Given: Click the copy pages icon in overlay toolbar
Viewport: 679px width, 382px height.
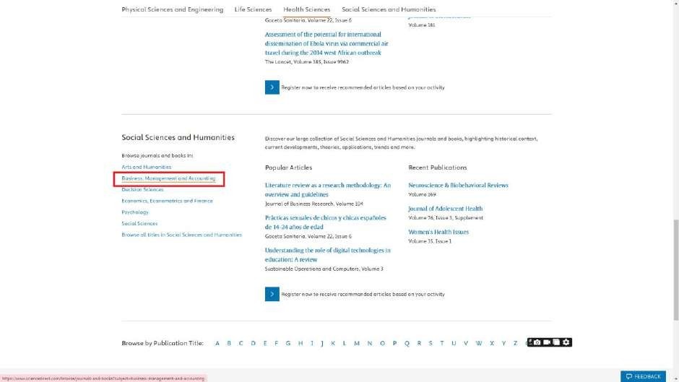Looking at the screenshot, I should tap(557, 342).
